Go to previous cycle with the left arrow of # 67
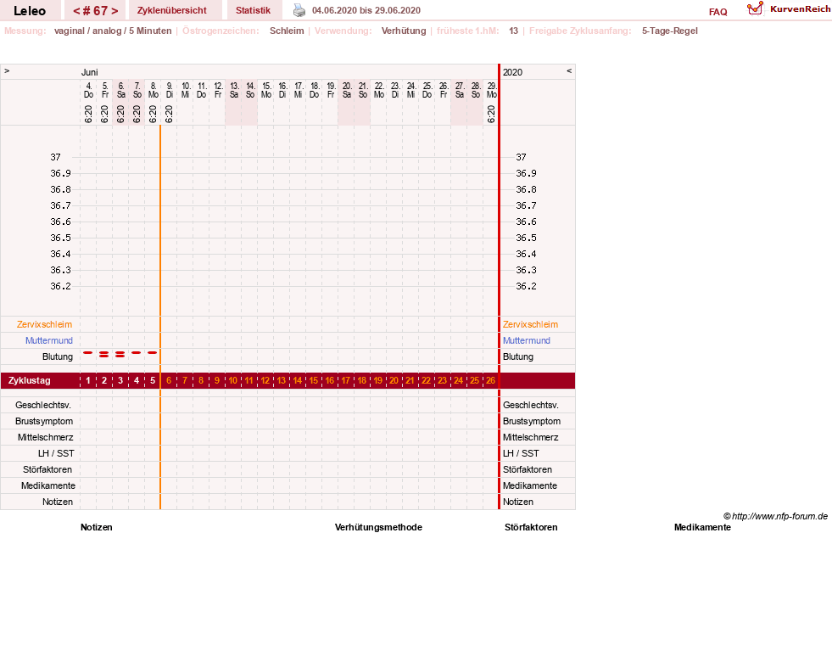 [76, 11]
